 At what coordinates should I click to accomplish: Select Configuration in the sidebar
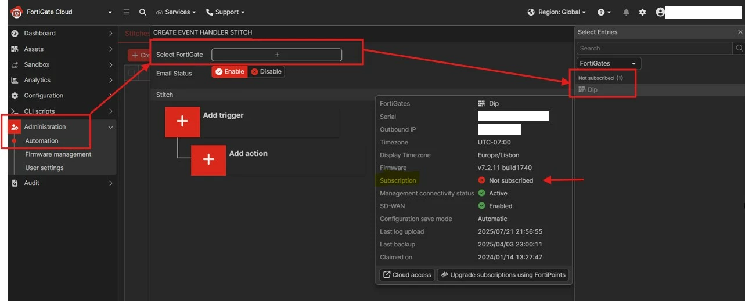point(44,96)
